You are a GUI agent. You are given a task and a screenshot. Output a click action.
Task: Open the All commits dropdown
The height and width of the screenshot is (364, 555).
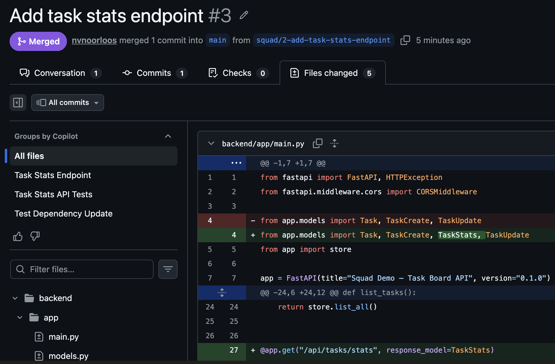67,103
